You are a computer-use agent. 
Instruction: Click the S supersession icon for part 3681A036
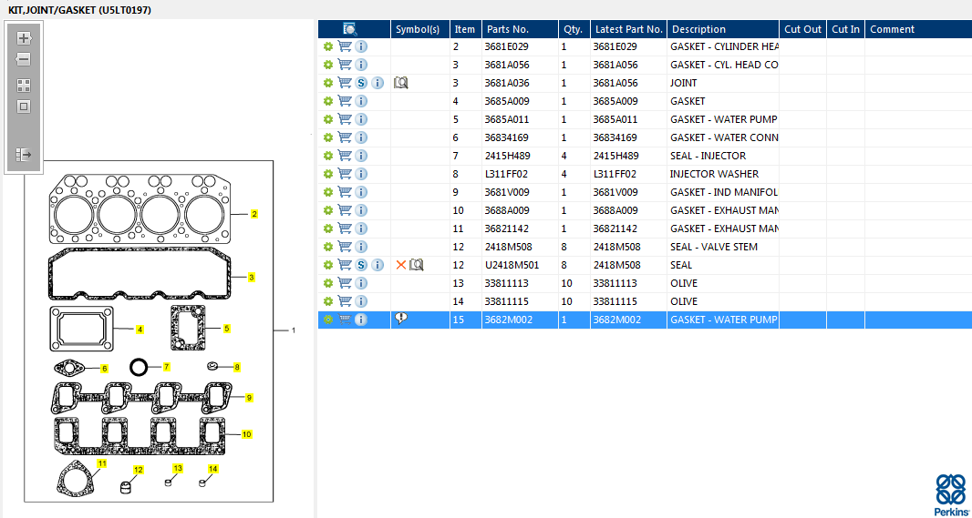tap(362, 83)
